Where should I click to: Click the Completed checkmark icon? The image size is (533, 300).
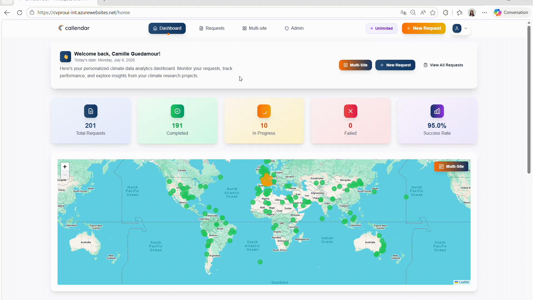(177, 111)
